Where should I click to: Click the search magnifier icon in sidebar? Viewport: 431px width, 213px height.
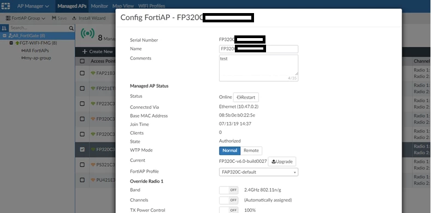click(71, 28)
